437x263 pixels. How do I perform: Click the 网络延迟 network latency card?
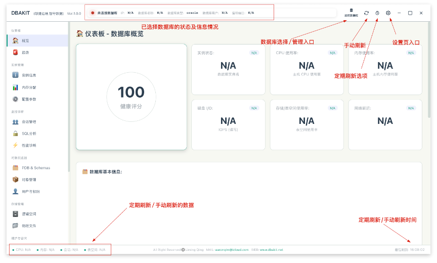385,125
